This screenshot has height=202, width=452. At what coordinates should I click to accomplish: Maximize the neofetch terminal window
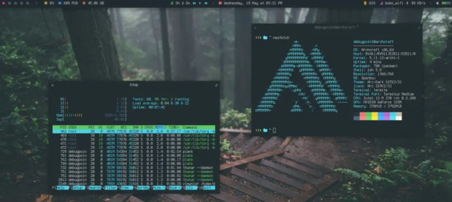click(x=419, y=28)
